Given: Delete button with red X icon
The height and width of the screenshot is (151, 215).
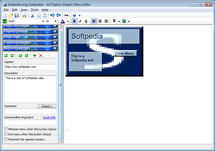Looking at the screenshot, I should point(41,55).
